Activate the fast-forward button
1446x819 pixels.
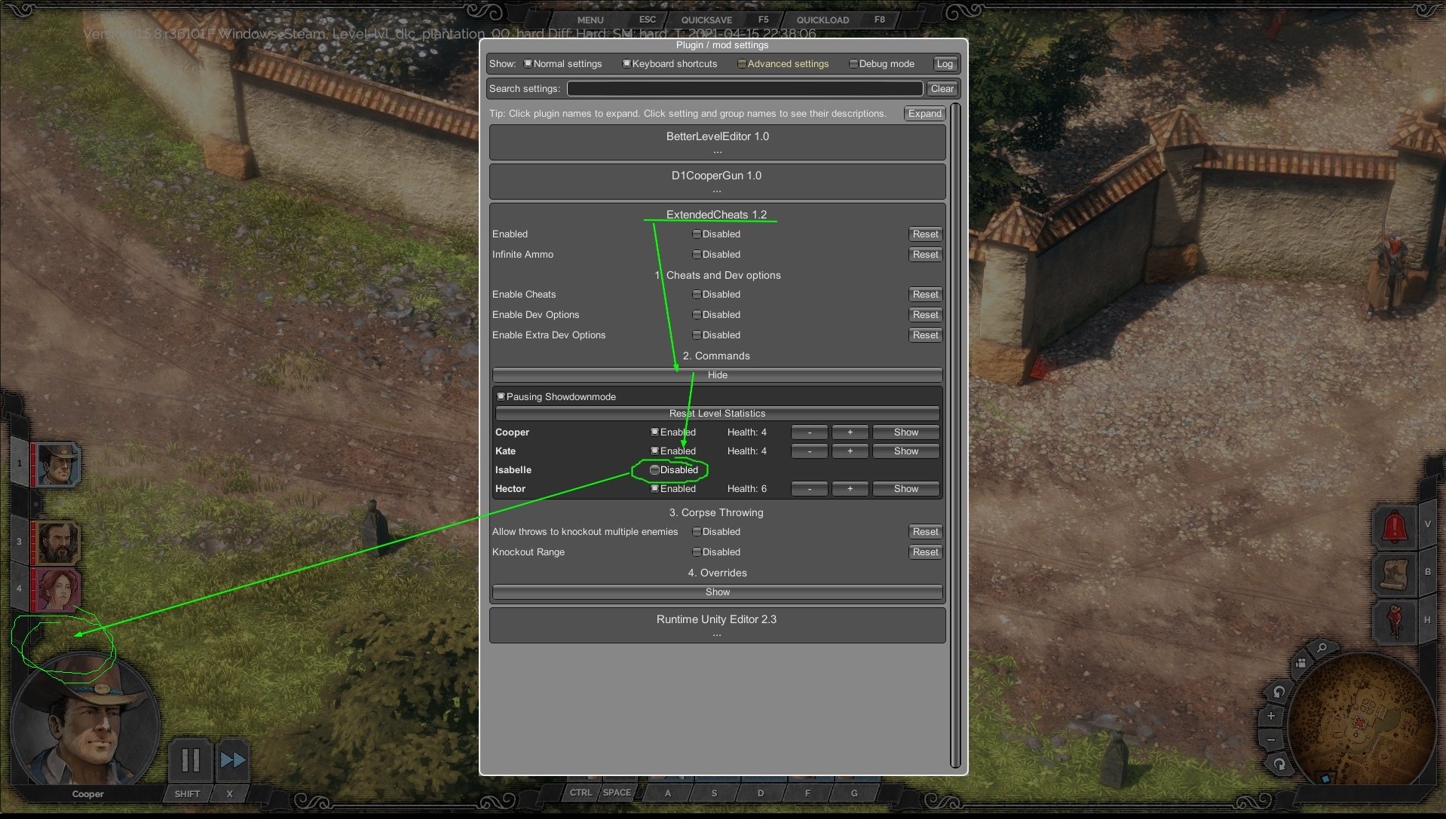233,760
